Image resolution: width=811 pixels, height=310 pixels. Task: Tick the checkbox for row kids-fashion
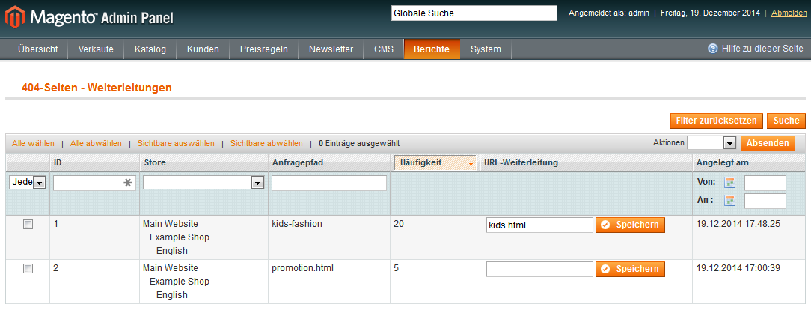28,225
